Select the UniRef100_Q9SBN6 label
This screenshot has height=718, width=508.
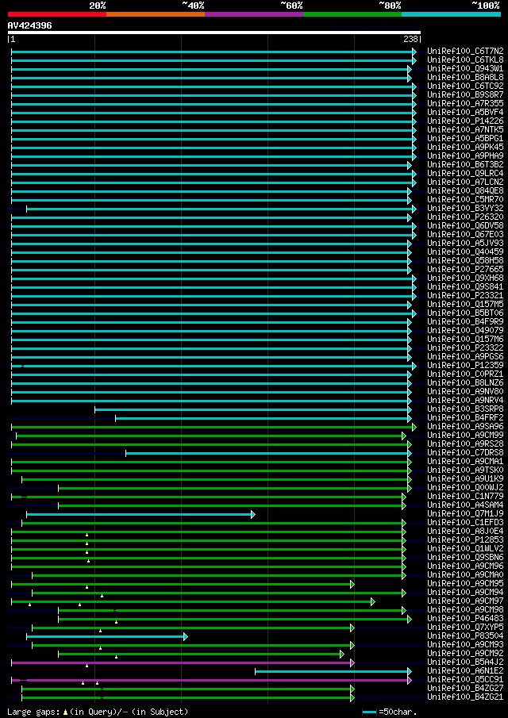[465, 557]
